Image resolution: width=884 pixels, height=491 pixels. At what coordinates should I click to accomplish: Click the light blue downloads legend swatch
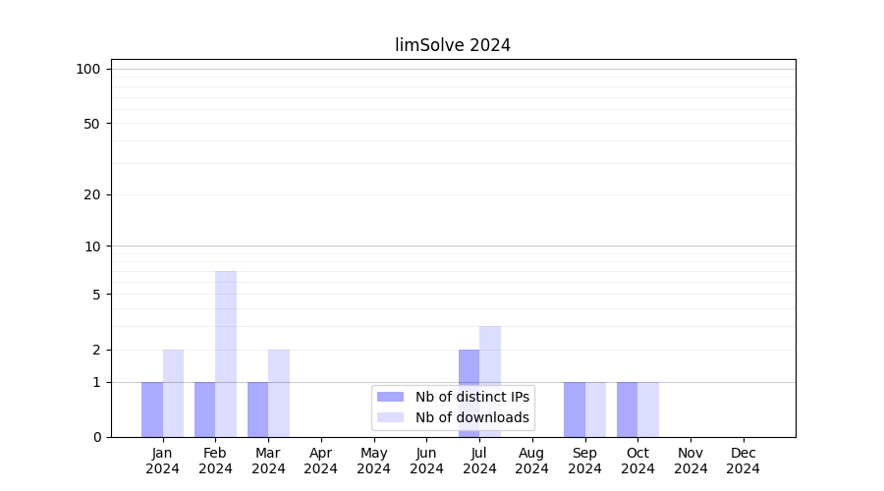pos(390,417)
